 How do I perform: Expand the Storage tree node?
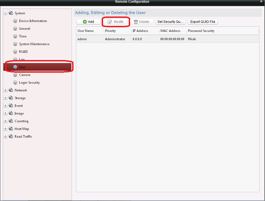click(6, 98)
